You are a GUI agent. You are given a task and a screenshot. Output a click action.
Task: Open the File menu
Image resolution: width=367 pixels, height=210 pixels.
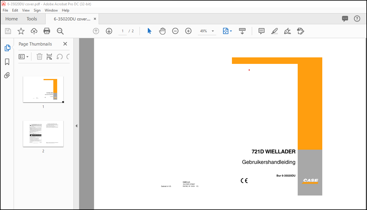click(5, 10)
